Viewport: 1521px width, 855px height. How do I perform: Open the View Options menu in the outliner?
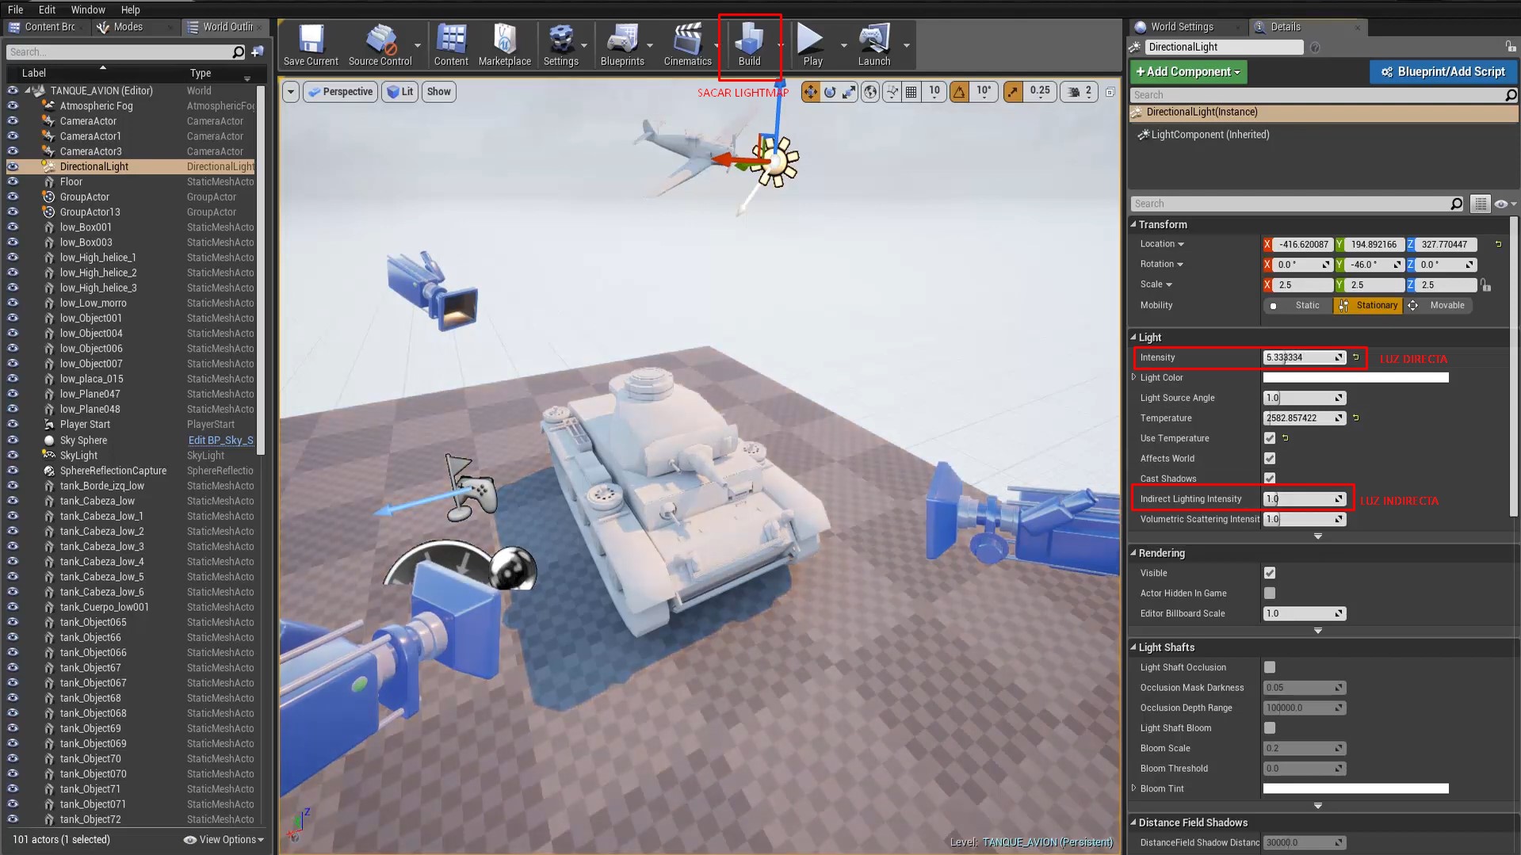(224, 839)
